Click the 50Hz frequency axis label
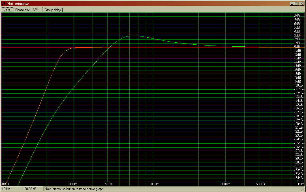The width and height of the screenshot is (306, 192). click(108, 184)
